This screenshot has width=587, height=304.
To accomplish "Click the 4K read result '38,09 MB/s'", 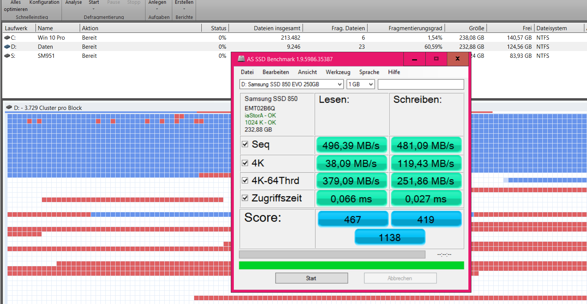I will [351, 164].
